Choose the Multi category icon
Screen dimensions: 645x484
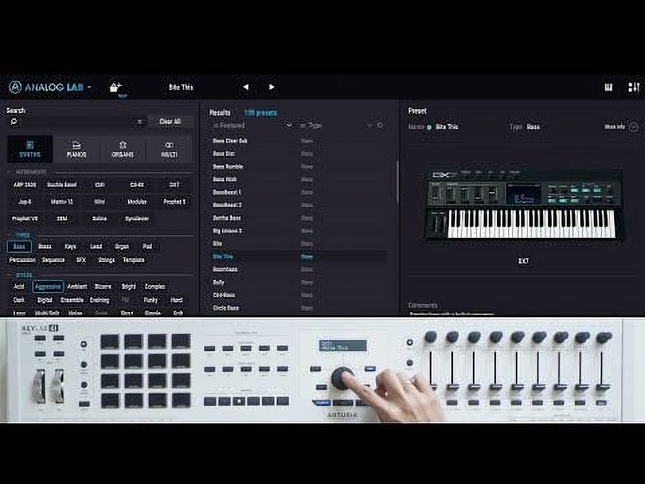click(x=169, y=149)
